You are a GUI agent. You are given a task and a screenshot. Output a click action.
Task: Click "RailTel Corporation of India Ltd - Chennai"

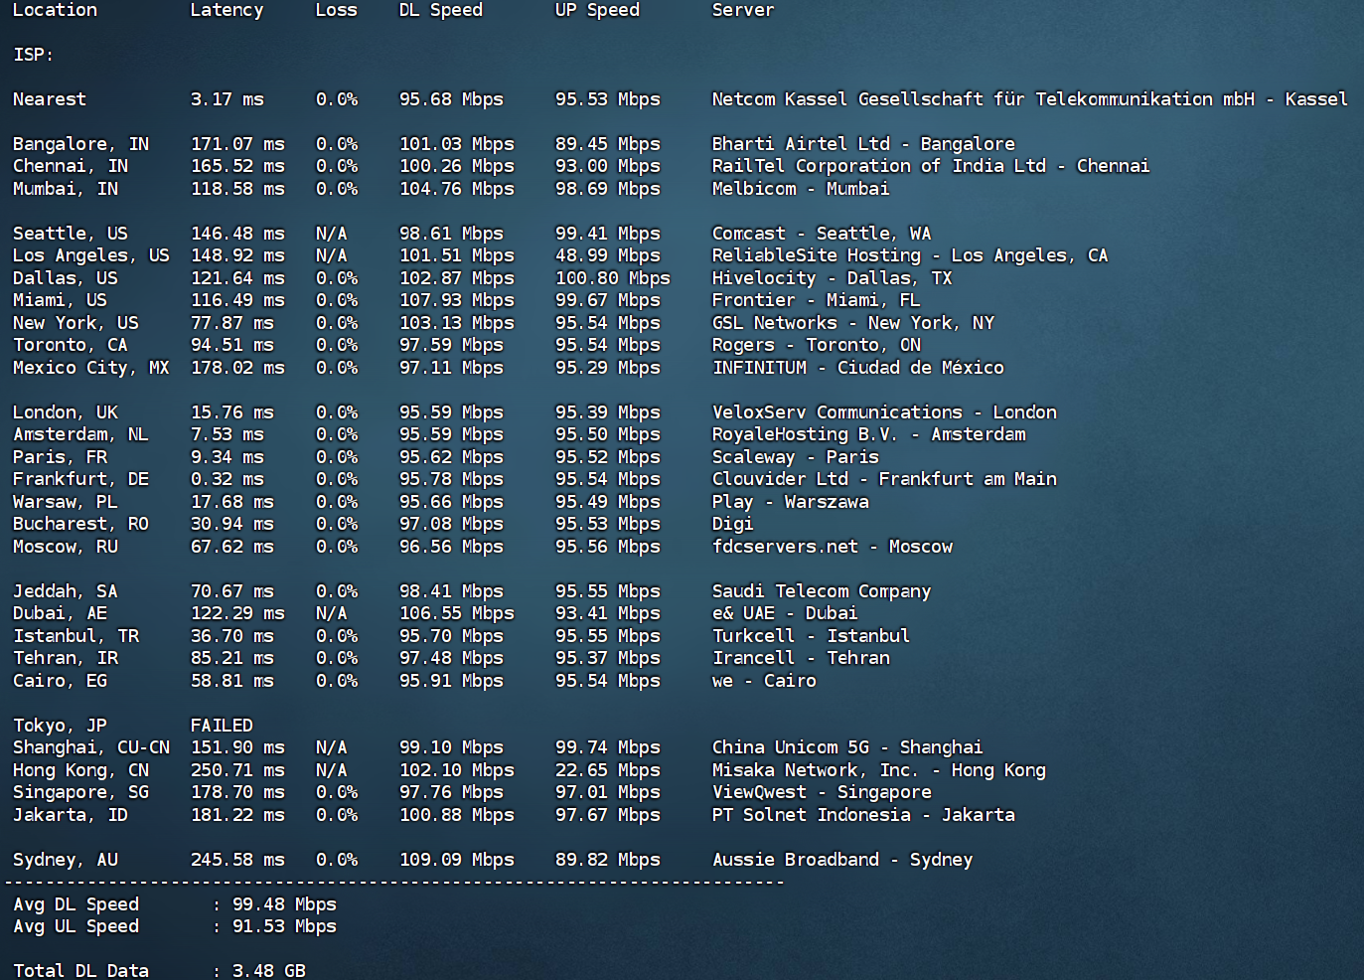point(931,166)
